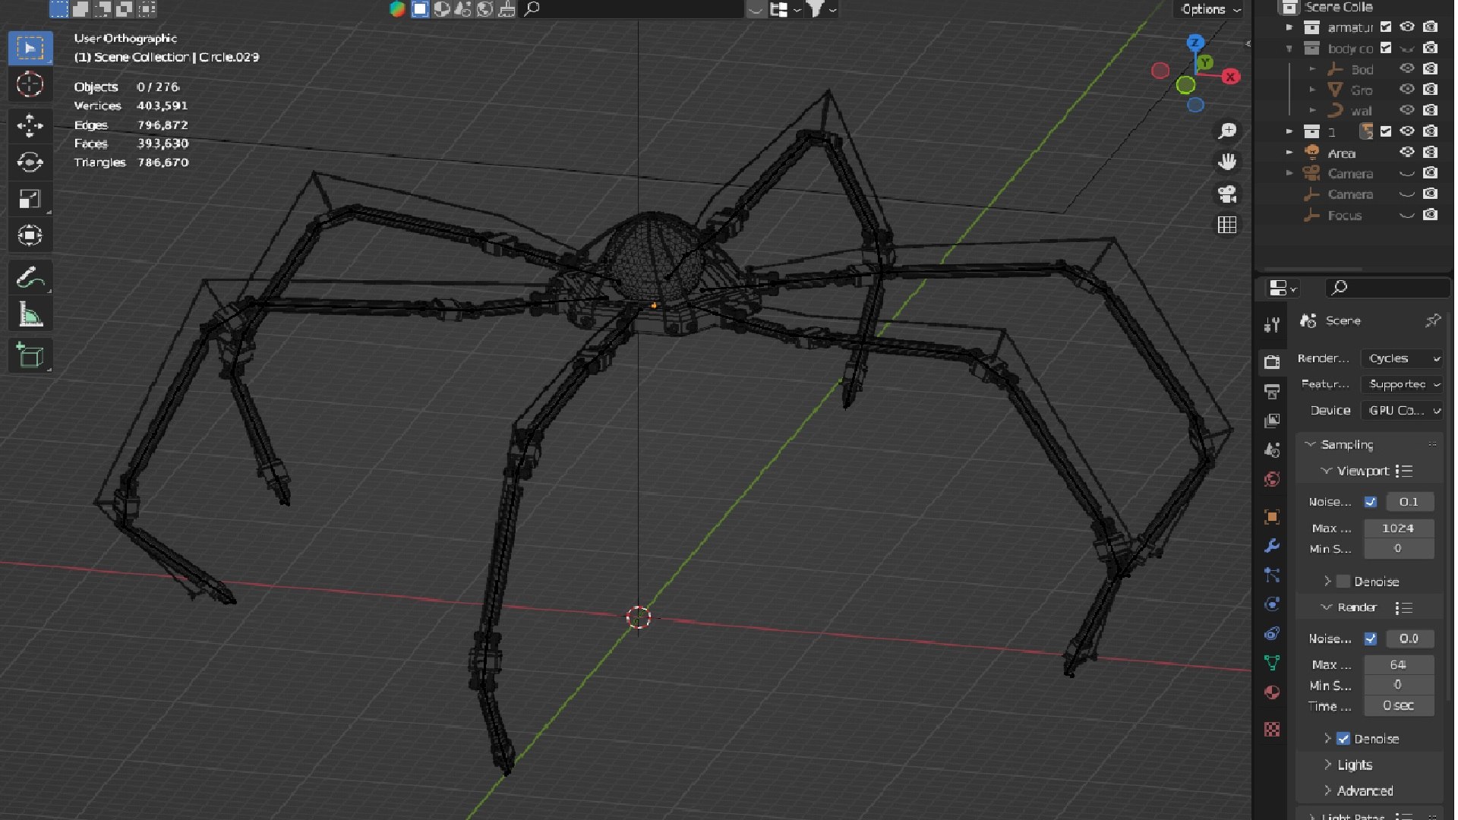Activate the Add Cube tool

[30, 355]
